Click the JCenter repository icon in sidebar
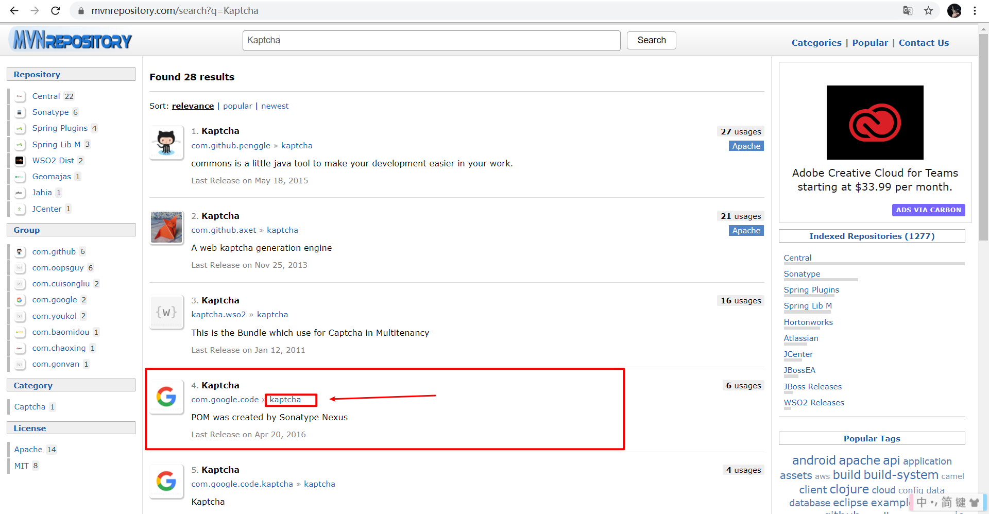The image size is (989, 514). [x=20, y=209]
